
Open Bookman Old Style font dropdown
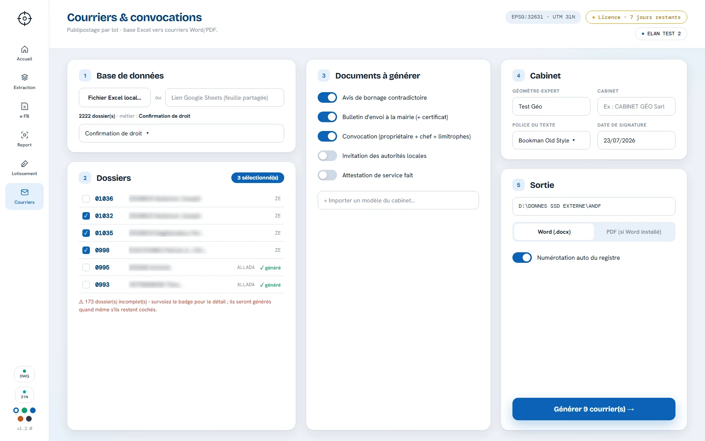tap(551, 140)
